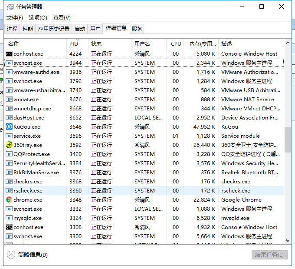Click the scrollbar down arrow
This screenshot has height=269, width=295.
click(288, 240)
